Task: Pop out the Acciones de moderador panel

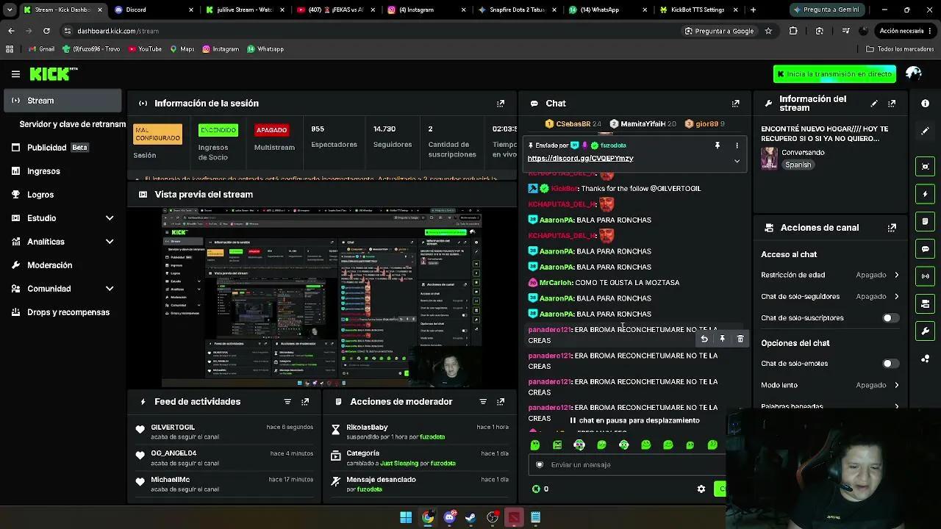Action: (501, 402)
